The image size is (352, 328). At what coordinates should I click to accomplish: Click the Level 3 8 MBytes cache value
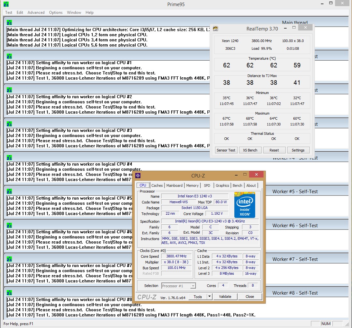coord(227,273)
